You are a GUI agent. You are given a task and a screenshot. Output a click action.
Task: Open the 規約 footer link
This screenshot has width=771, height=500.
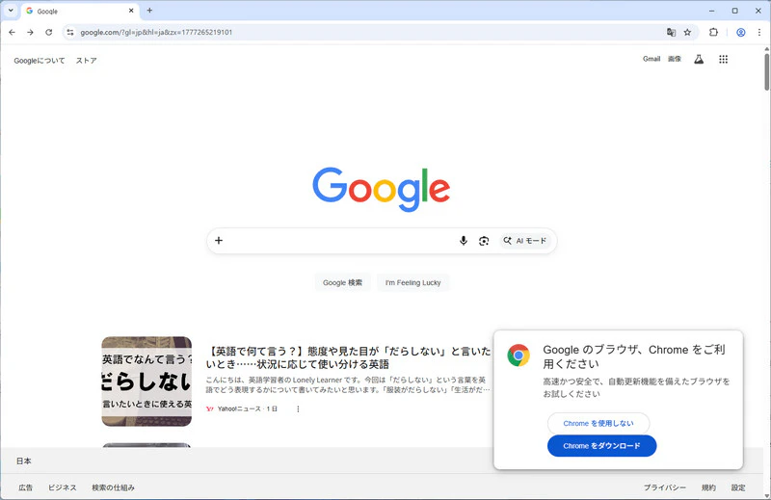(708, 487)
